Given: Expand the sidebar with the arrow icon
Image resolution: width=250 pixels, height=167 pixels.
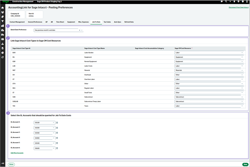Looking at the screenshot, I should (x=3, y=163).
